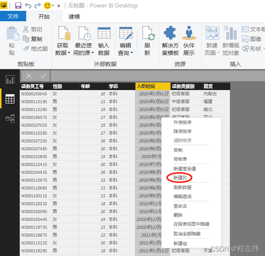This screenshot has width=265, height=256.
Task: Click into the formula bar field
Action: [x=158, y=76]
